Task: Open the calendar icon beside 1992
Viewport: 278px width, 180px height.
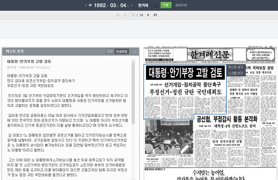Action: click(x=90, y=5)
